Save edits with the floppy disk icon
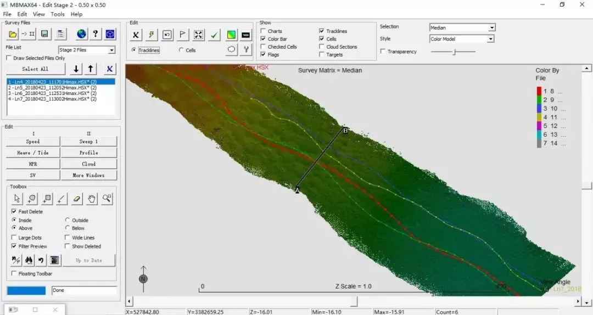Screen dimensions: 593x315 pos(44,34)
